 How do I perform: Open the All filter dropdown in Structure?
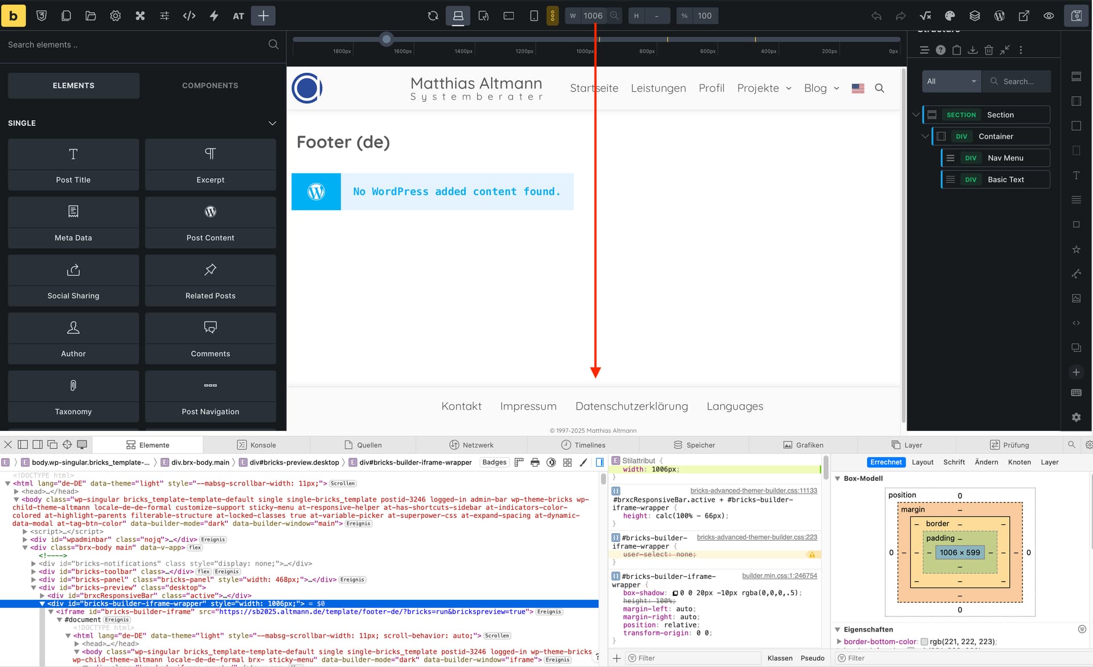point(951,81)
